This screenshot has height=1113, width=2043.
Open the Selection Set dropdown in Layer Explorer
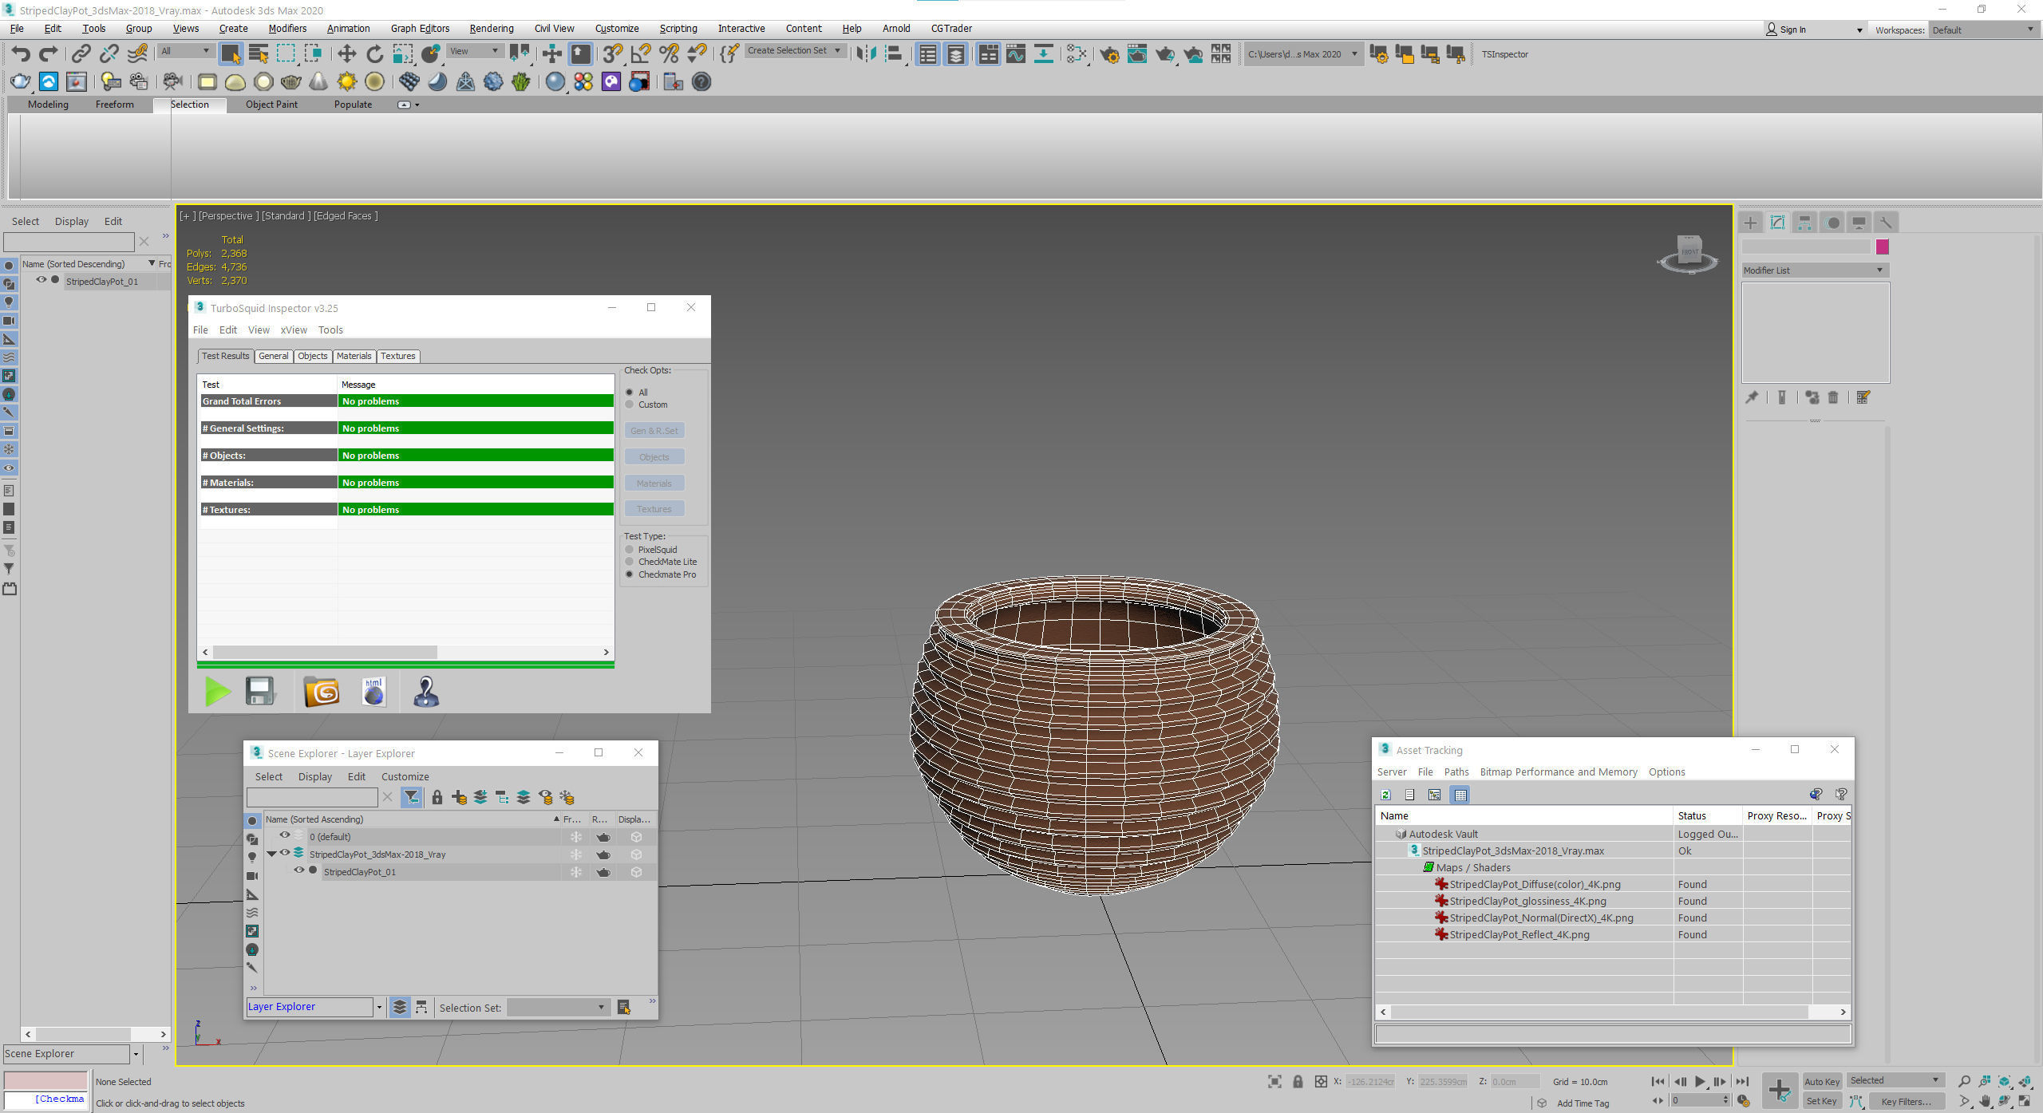pyautogui.click(x=558, y=1008)
